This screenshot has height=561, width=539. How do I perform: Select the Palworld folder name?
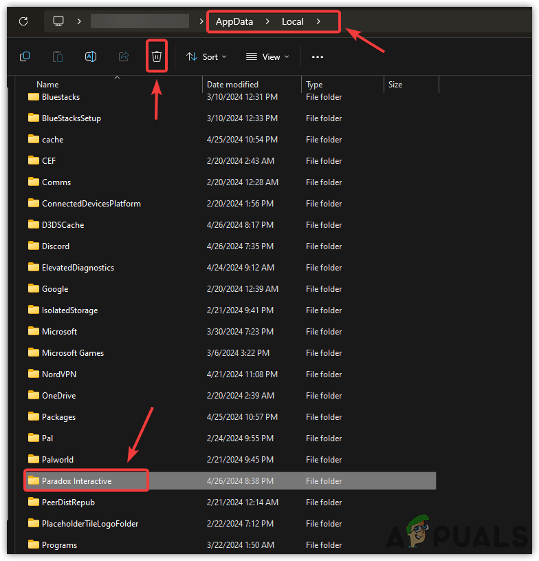pos(58,459)
